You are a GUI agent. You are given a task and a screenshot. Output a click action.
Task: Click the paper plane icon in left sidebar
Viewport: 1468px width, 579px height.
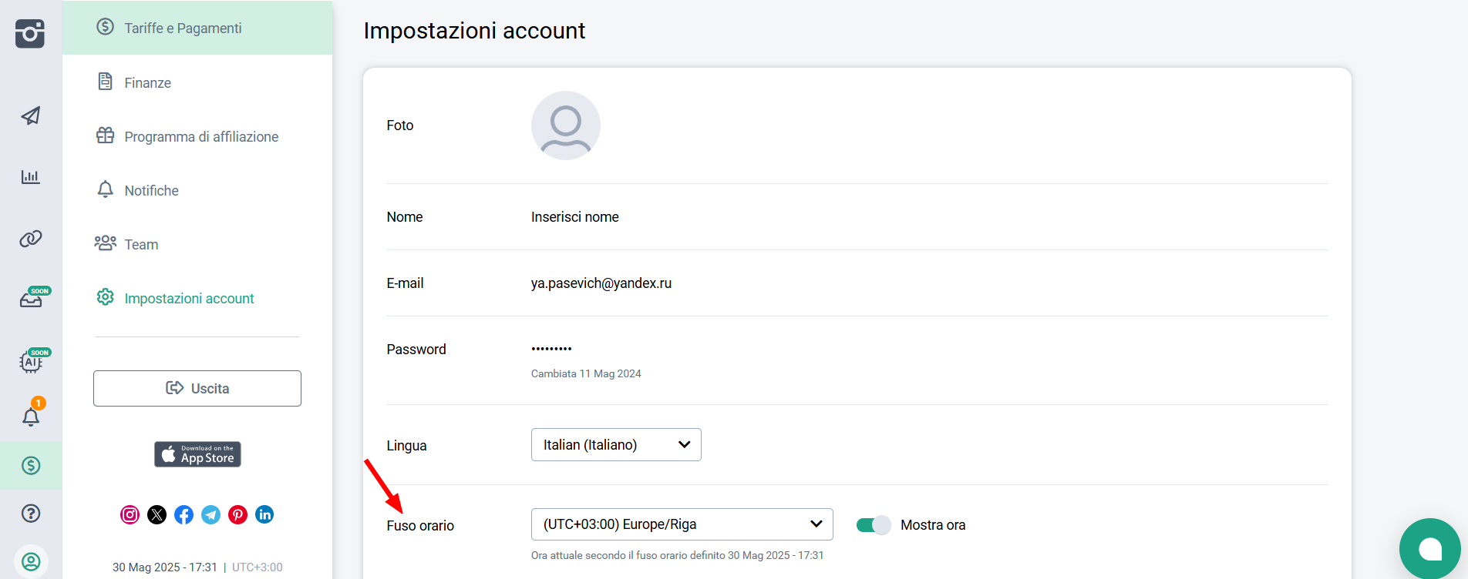tap(31, 115)
